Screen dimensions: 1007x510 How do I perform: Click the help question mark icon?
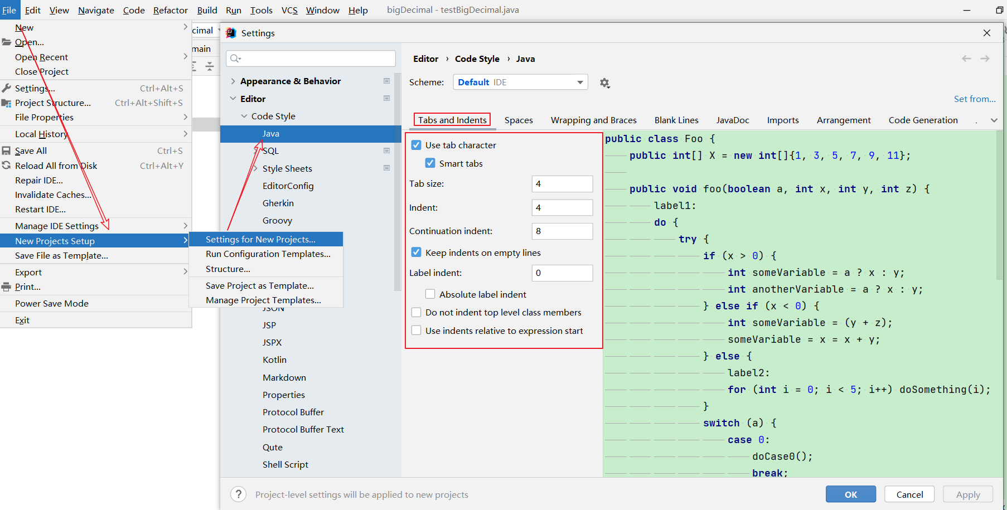tap(239, 494)
